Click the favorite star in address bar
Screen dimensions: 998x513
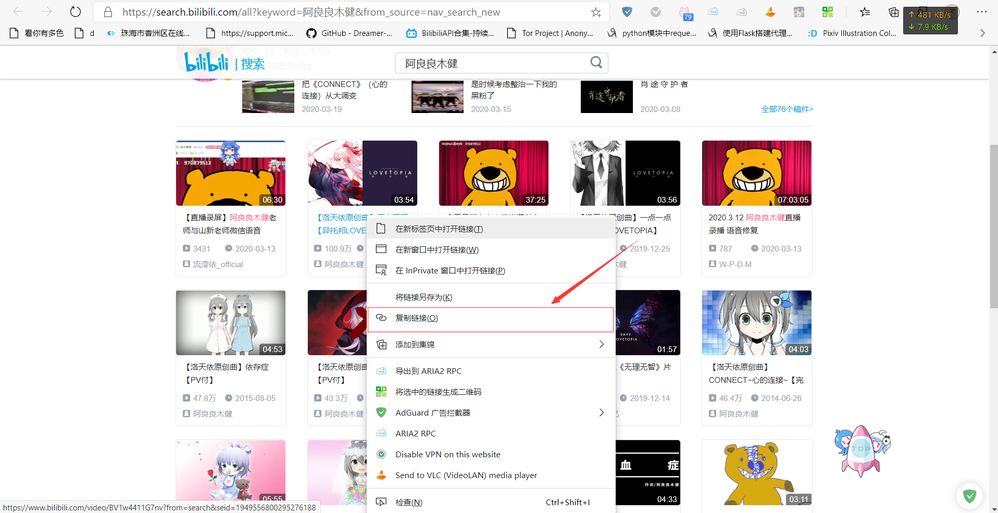point(596,12)
